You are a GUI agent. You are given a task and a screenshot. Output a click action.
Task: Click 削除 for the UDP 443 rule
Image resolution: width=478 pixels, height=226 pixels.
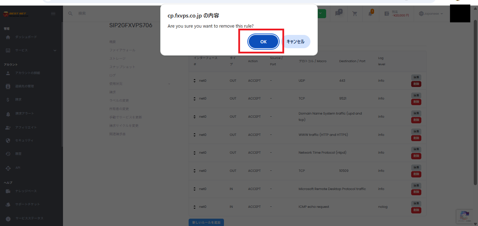[416, 84]
